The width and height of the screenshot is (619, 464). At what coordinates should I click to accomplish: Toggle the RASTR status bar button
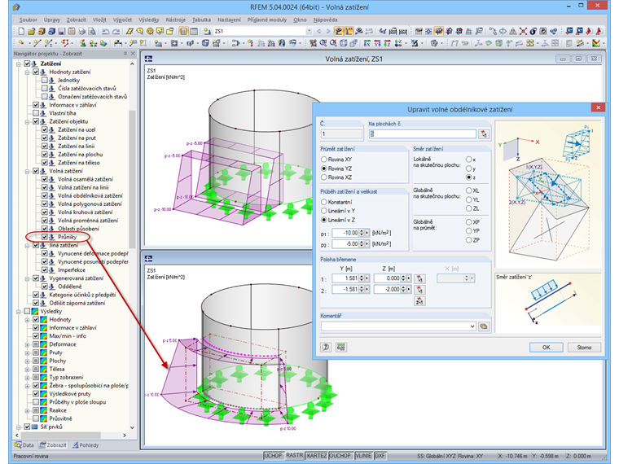coord(295,456)
